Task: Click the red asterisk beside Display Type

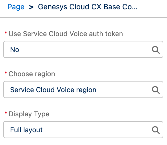Action: 6,113
